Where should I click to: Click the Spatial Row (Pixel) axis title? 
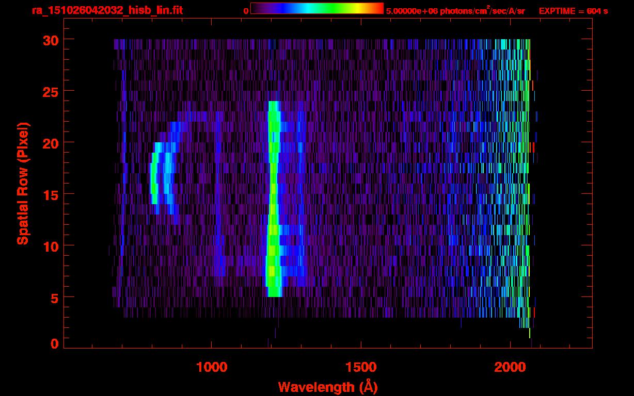[23, 183]
